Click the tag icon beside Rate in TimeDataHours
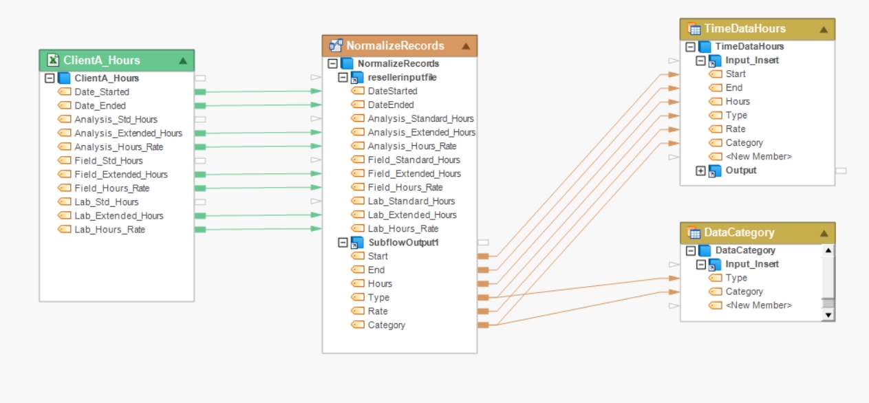This screenshot has height=403, width=869. pyautogui.click(x=715, y=129)
